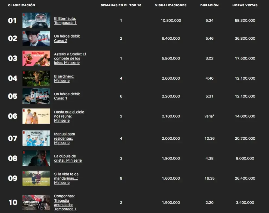The height and width of the screenshot is (213, 269).
Task: Open Si la vida te da mandarinas link
Action: [66, 178]
